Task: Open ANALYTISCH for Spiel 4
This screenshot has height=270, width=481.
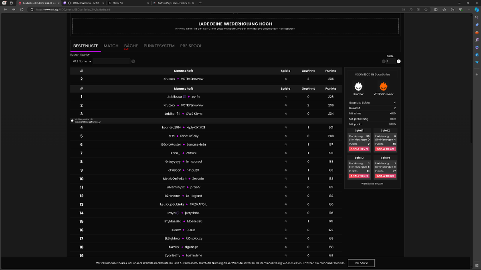Action: [386, 176]
